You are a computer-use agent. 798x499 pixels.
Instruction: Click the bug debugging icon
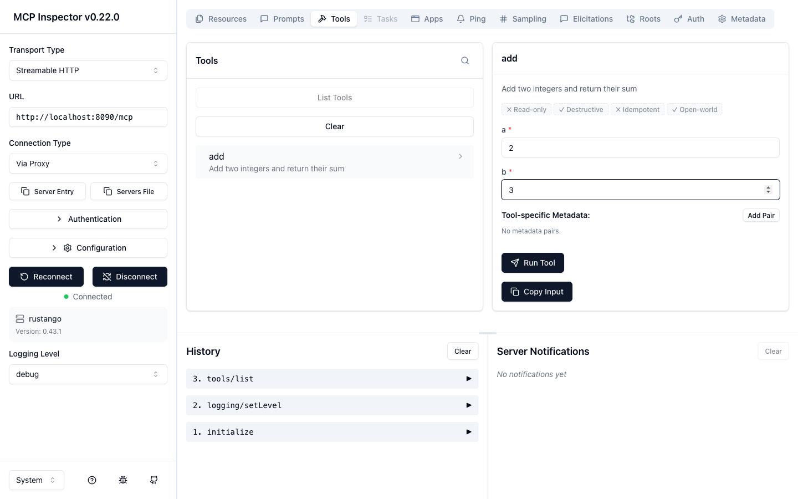click(123, 480)
